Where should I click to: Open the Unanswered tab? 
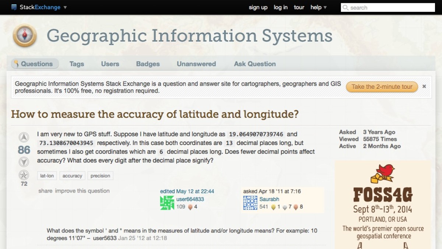(x=196, y=63)
